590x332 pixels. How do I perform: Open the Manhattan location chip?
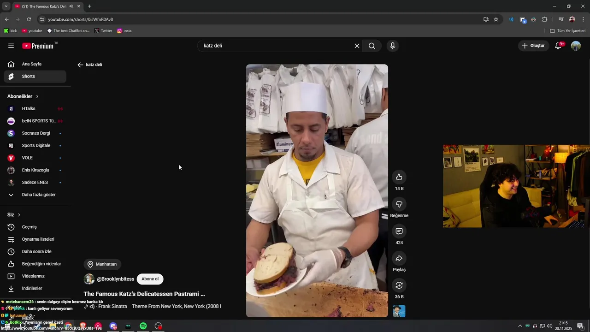click(x=102, y=264)
